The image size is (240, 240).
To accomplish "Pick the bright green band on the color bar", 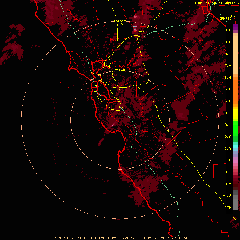I will coord(235,129).
